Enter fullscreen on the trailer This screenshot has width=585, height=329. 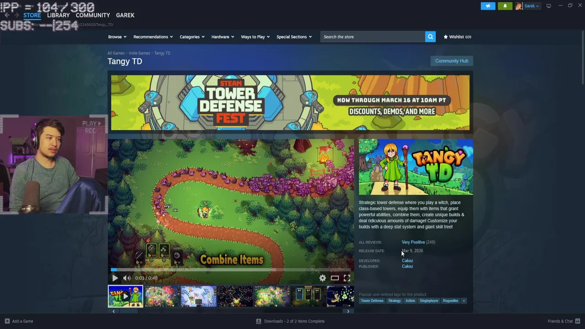[x=347, y=278]
